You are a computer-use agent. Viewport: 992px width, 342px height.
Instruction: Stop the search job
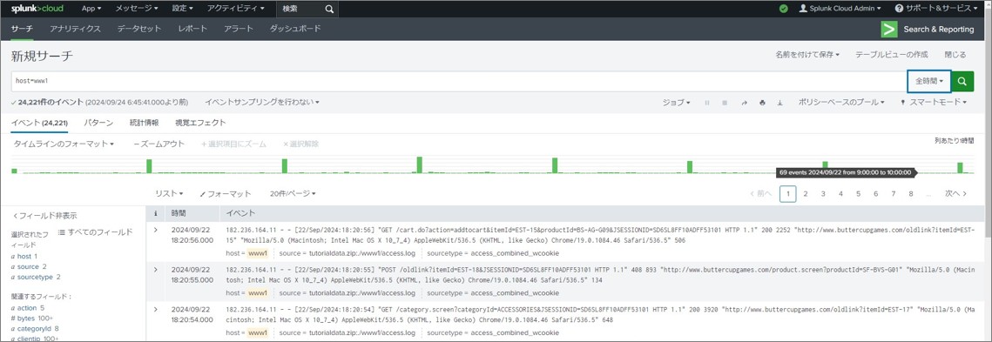pos(725,103)
